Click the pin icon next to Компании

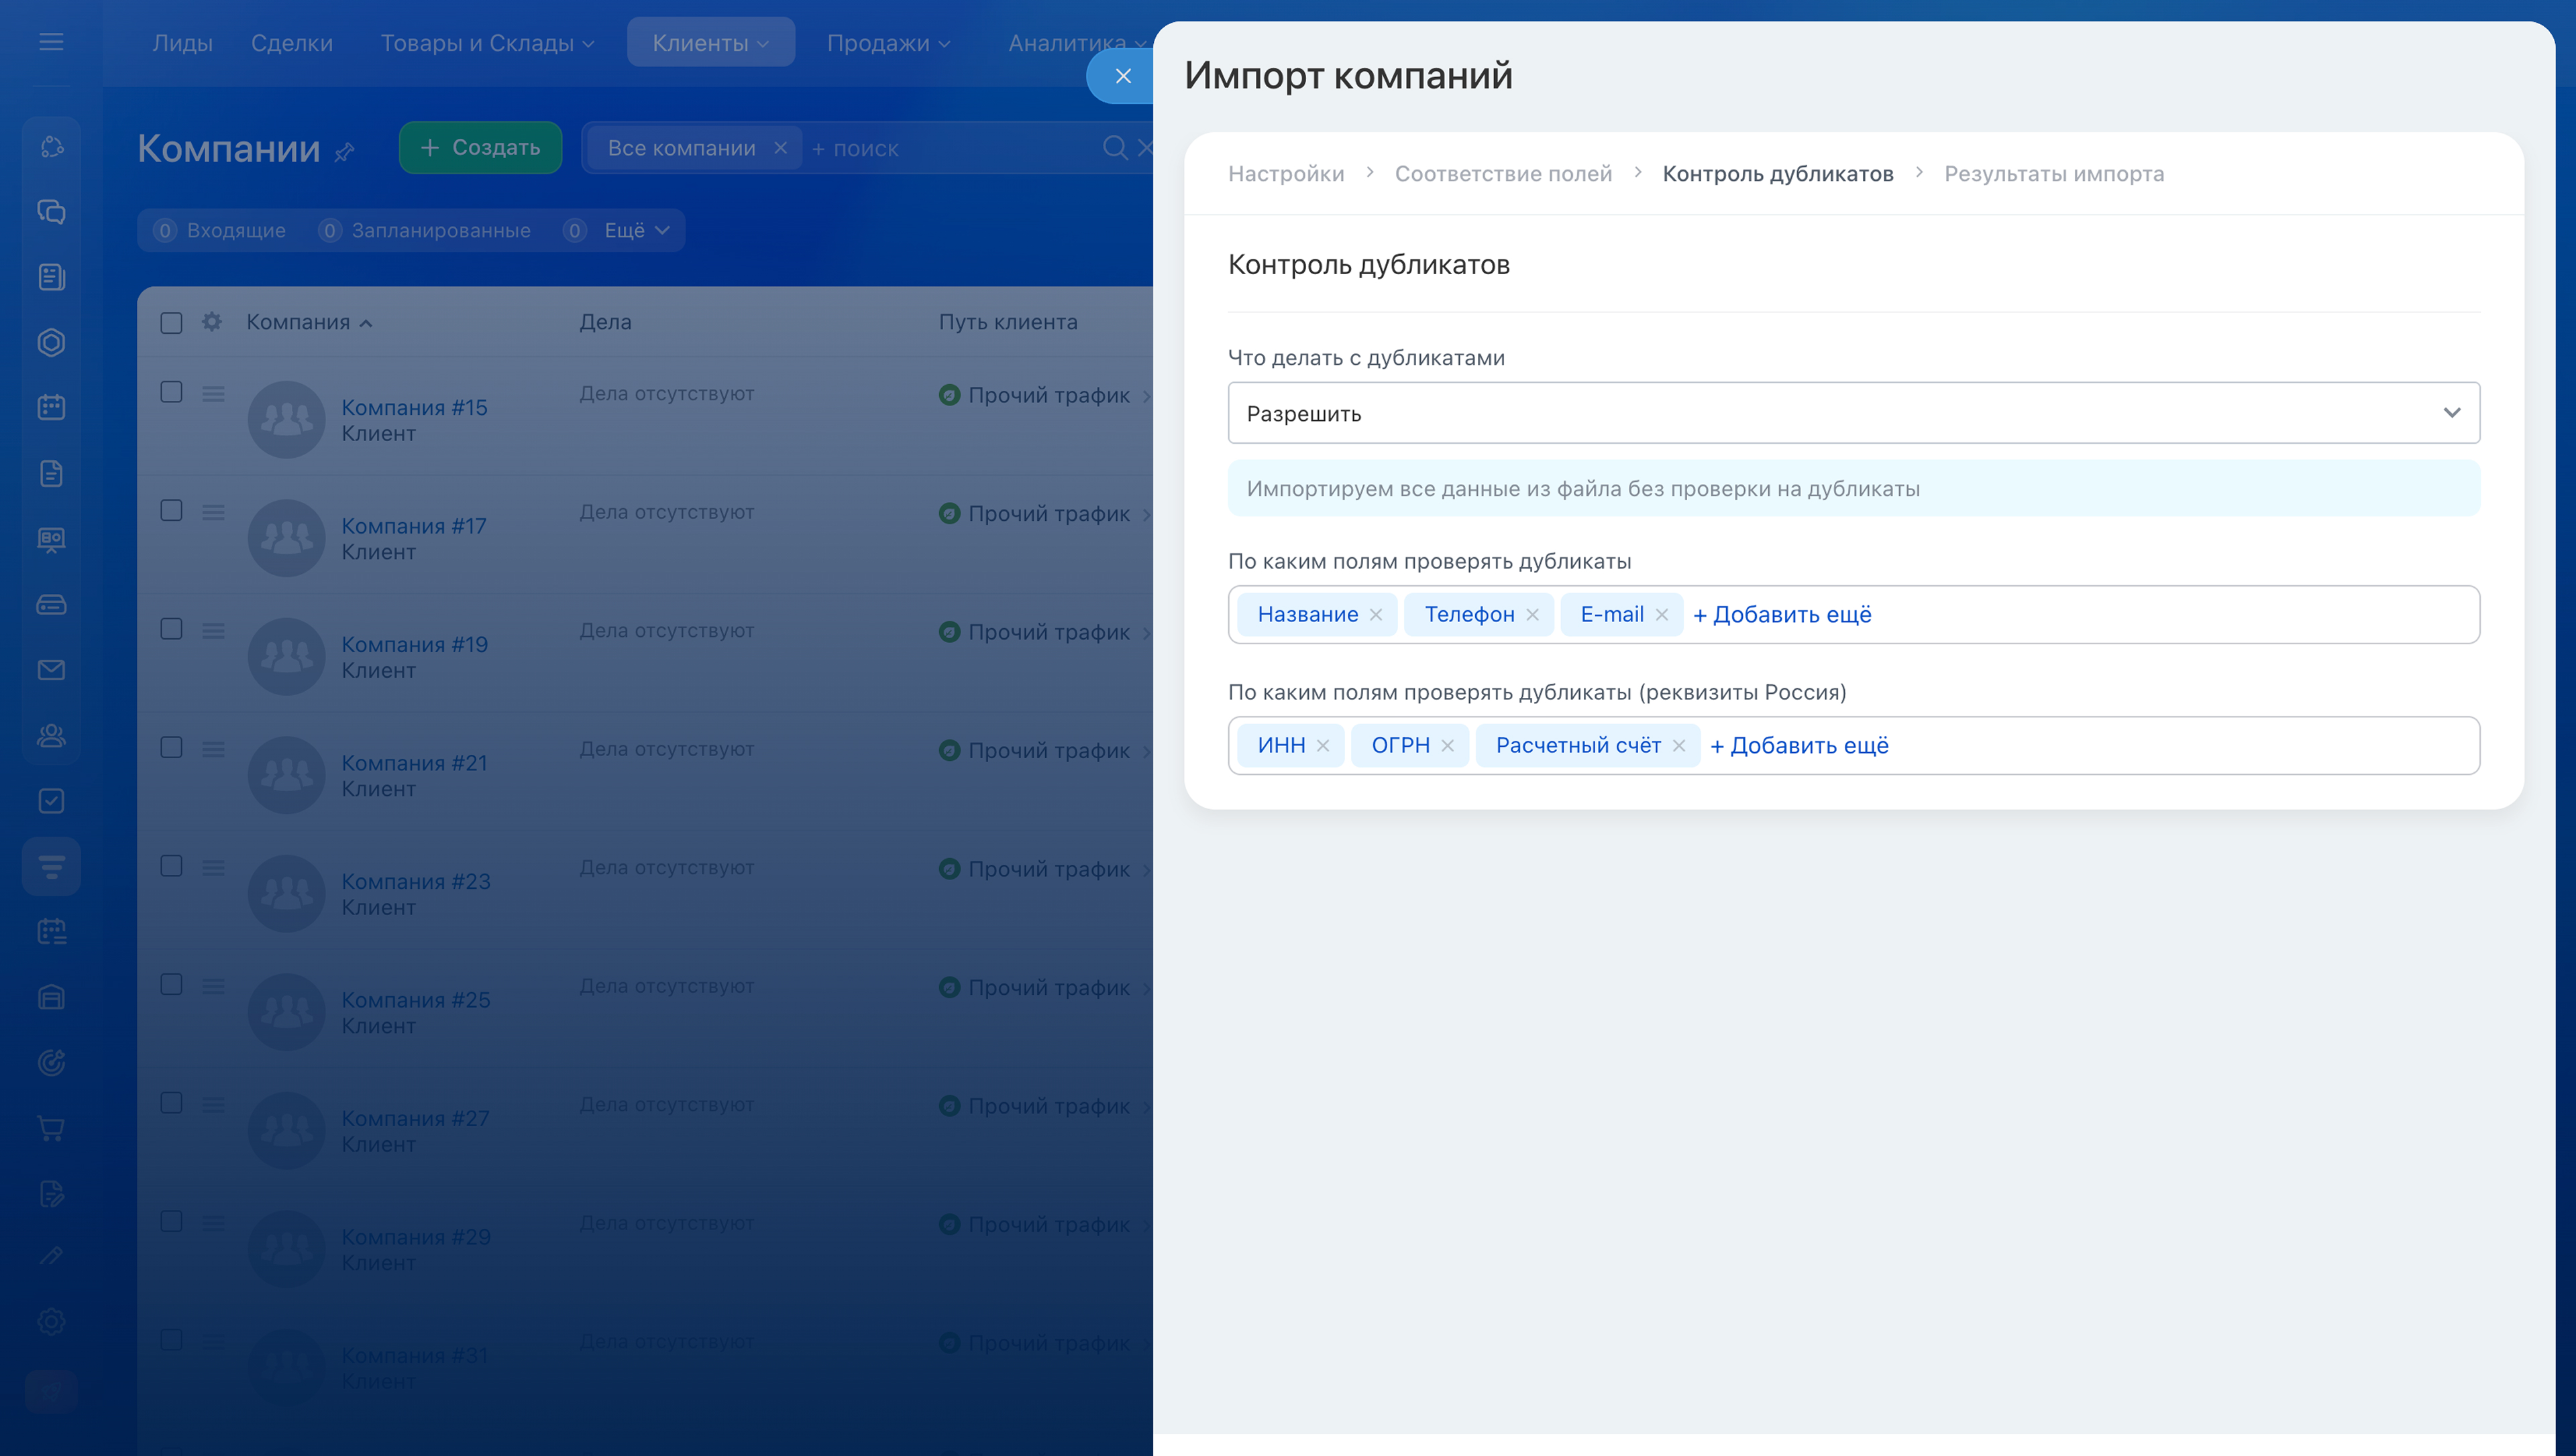coord(344,152)
